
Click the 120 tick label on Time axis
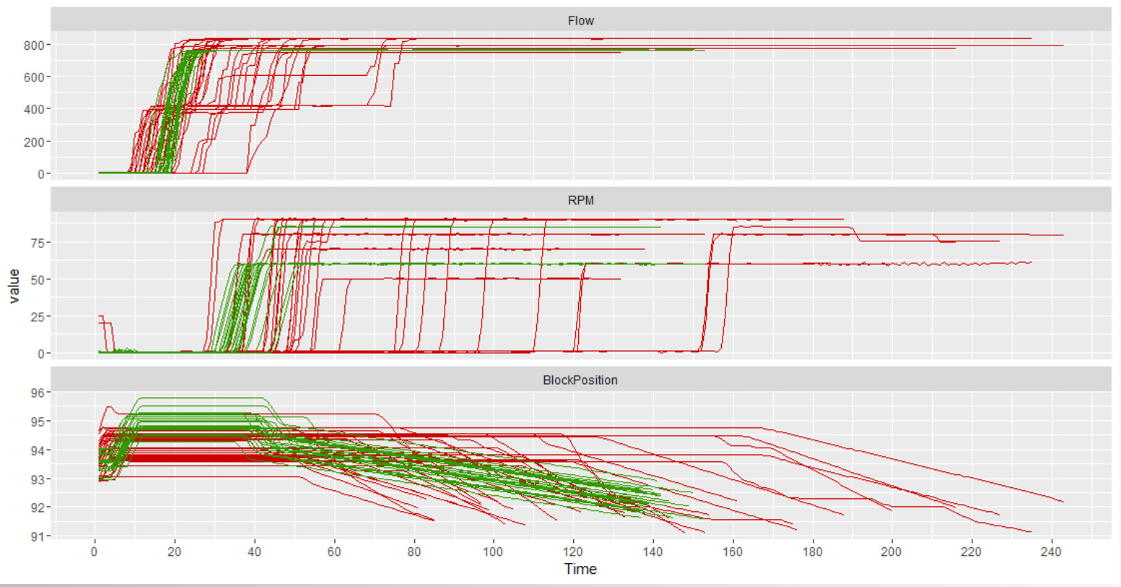point(573,552)
